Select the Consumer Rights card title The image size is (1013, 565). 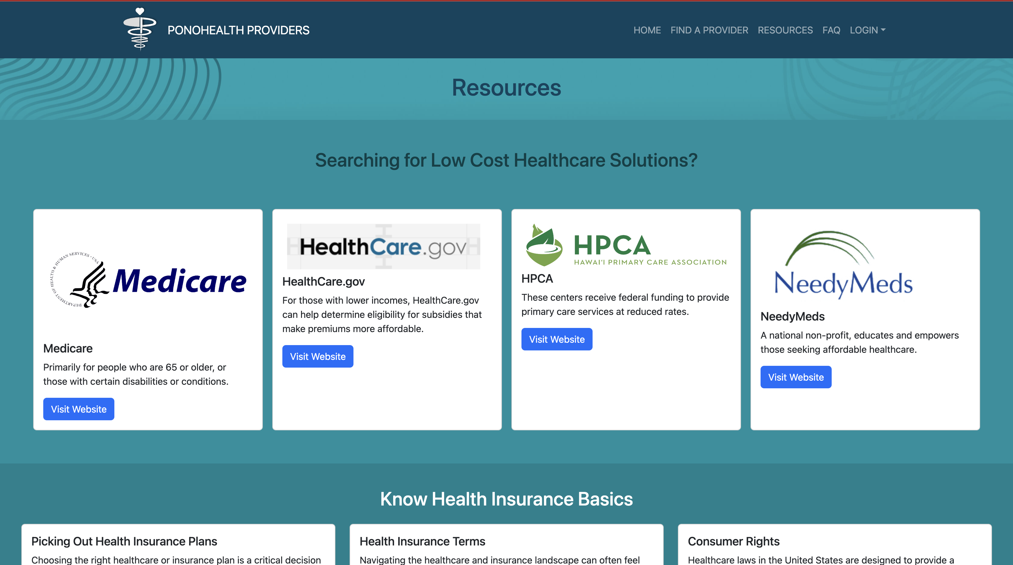(x=733, y=541)
